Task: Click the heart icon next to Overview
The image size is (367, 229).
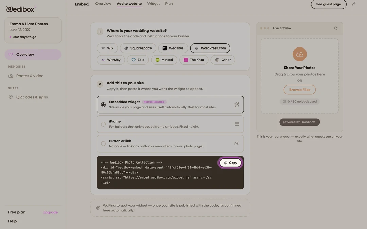Action: click(11, 54)
